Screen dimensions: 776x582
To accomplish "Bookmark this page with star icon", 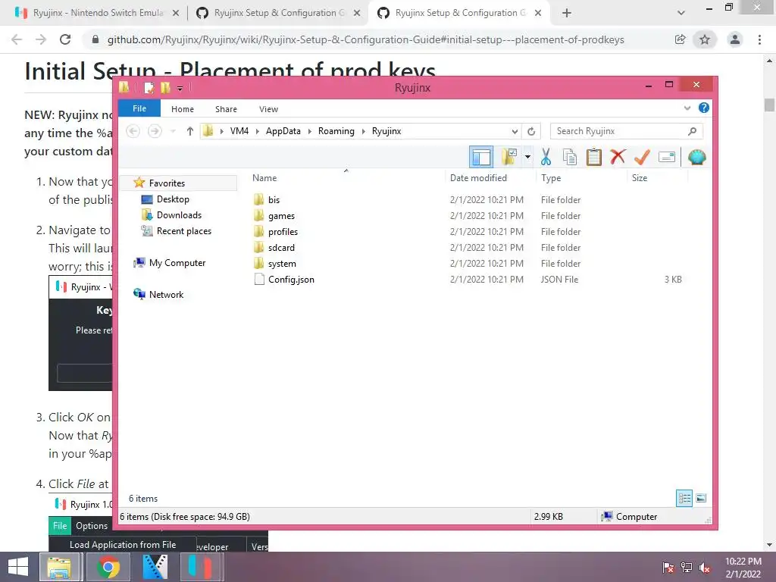I will click(704, 39).
